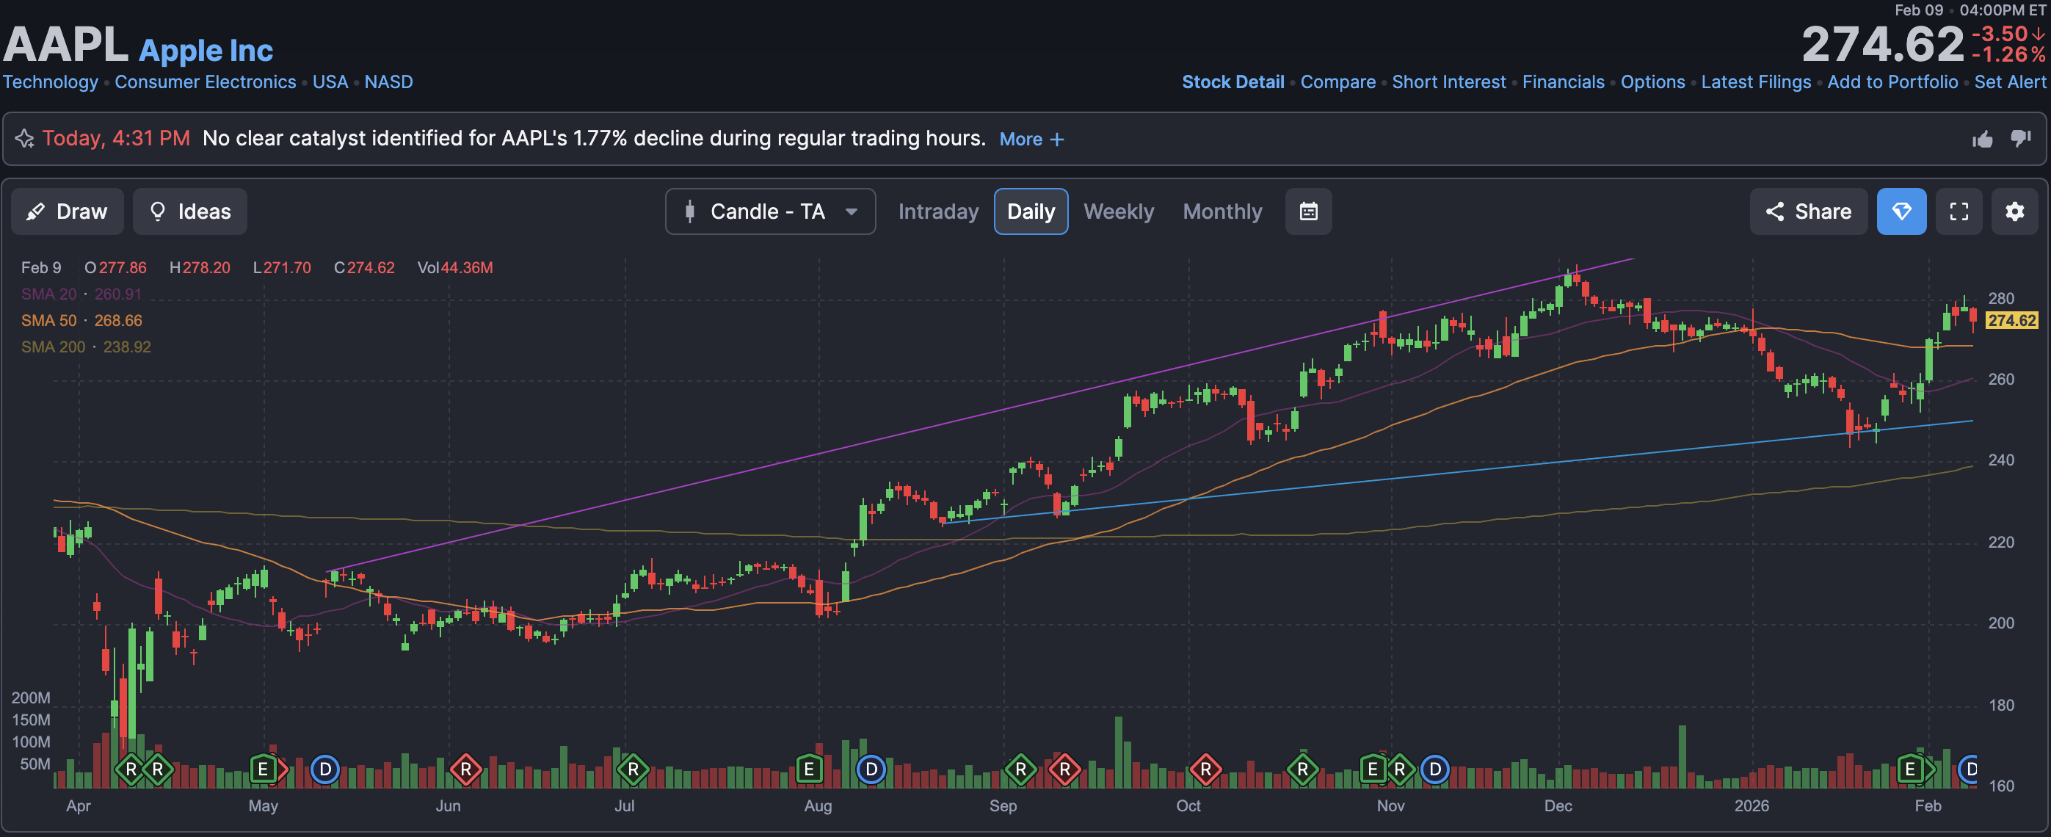The height and width of the screenshot is (837, 2051).
Task: Toggle SMA 200 indicator label
Action: coord(53,347)
